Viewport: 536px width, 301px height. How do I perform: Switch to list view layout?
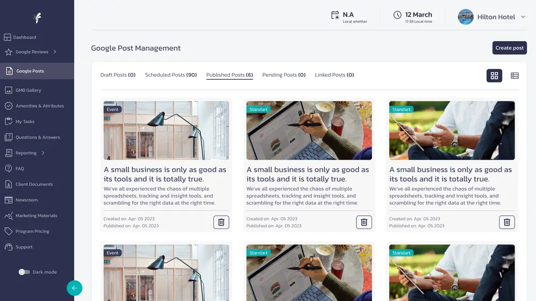point(515,76)
